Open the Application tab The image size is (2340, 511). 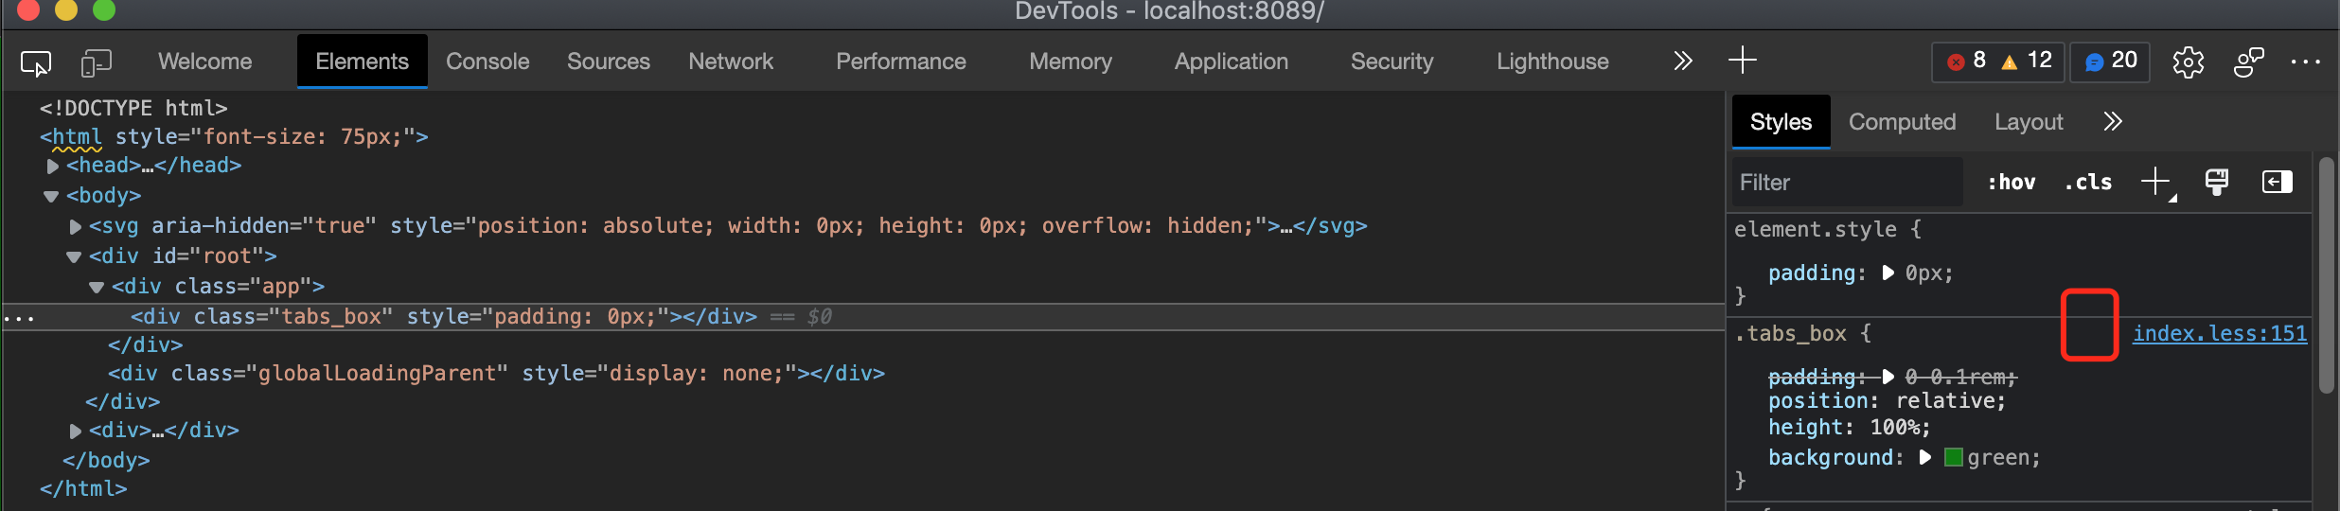1231,62
